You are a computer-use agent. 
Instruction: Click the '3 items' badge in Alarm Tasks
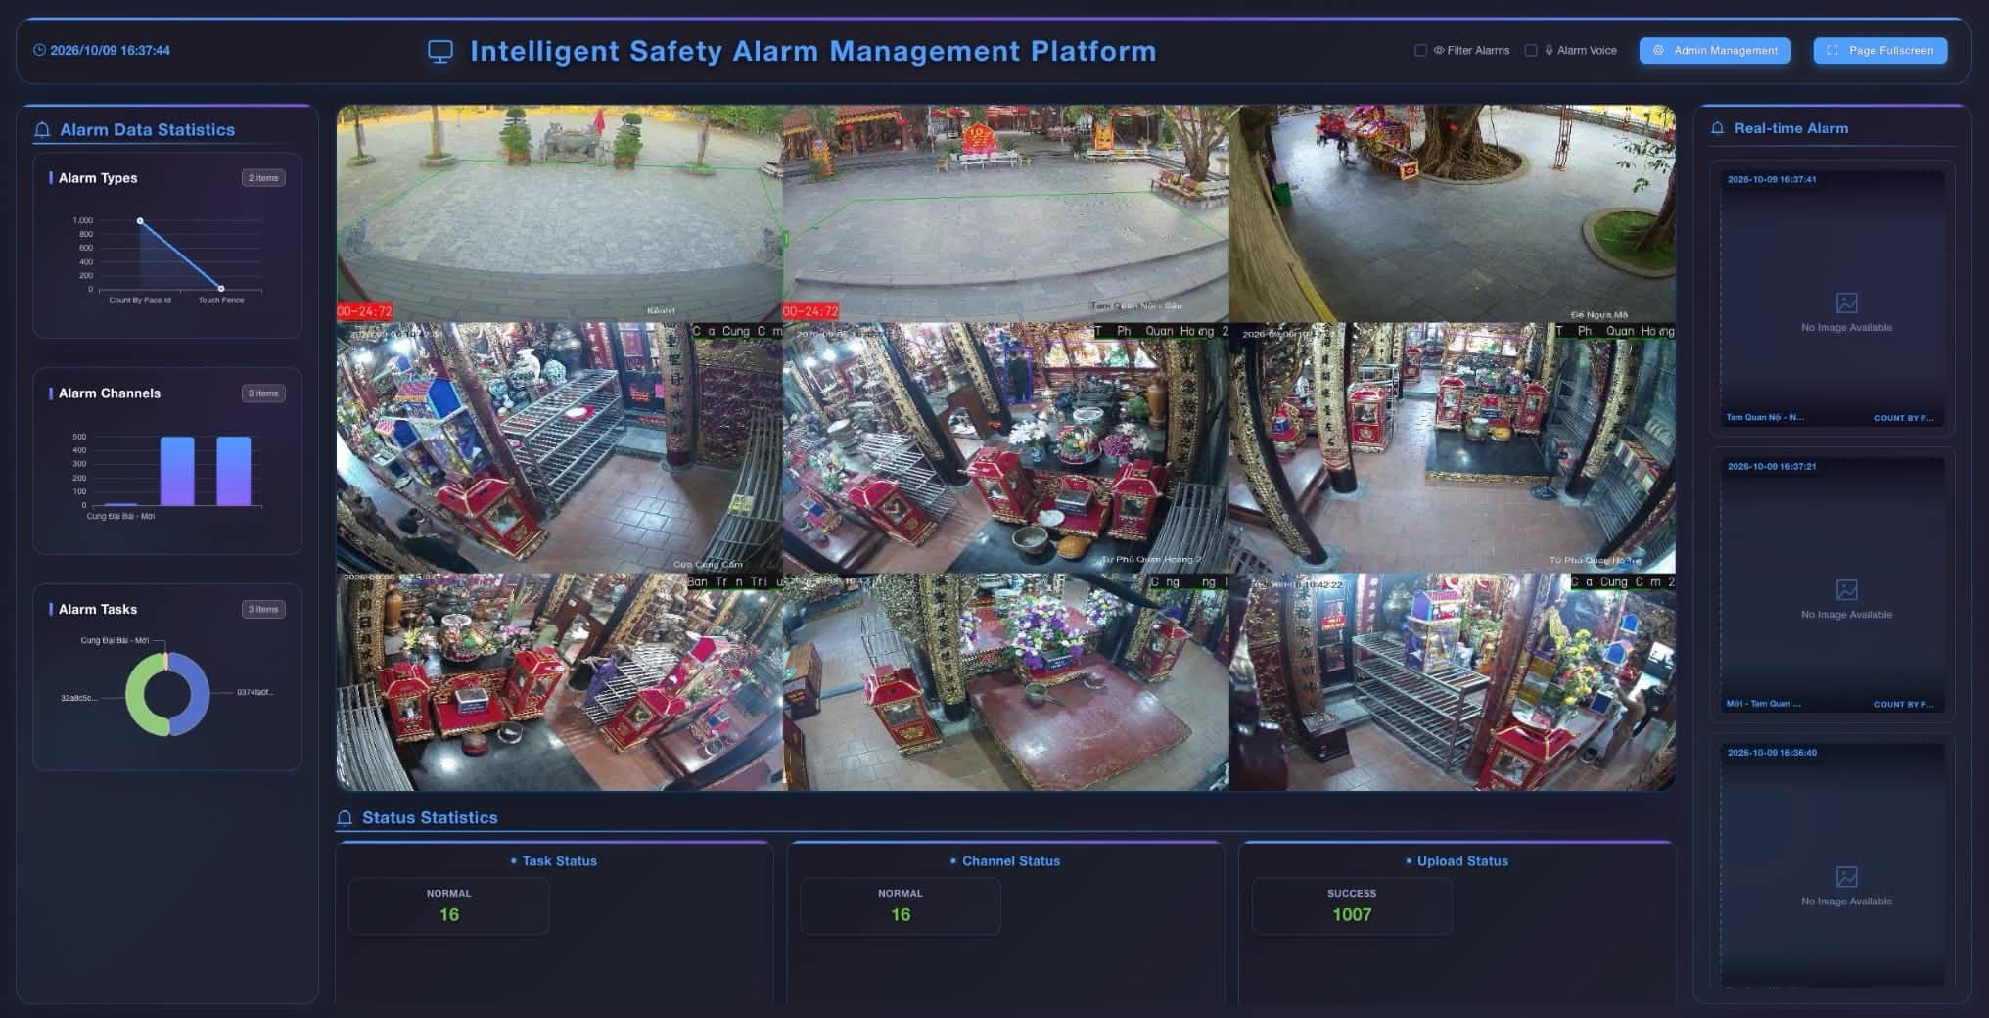(263, 609)
